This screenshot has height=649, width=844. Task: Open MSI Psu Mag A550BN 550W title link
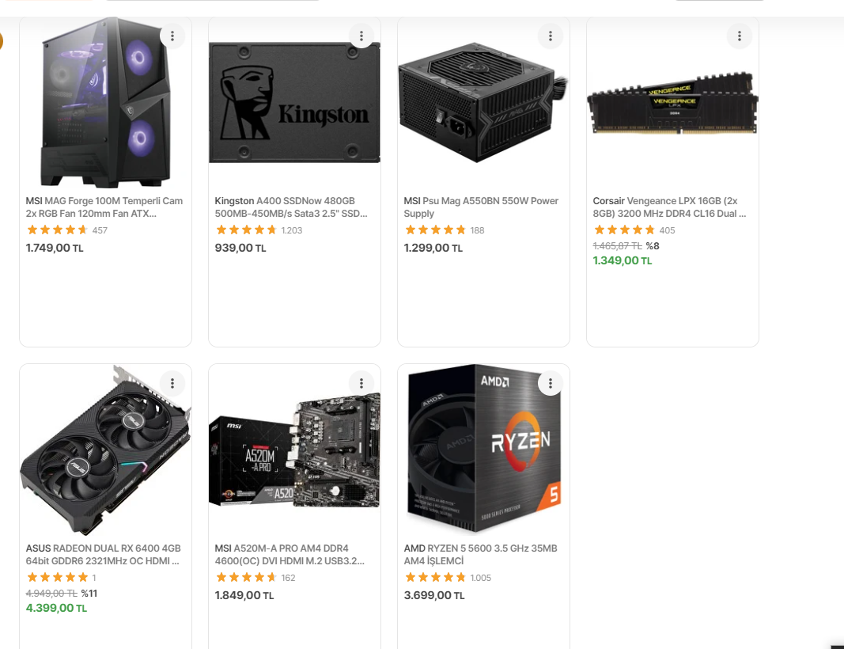[481, 207]
